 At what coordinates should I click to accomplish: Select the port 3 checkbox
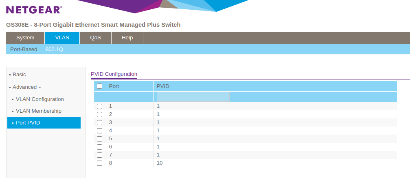click(99, 122)
